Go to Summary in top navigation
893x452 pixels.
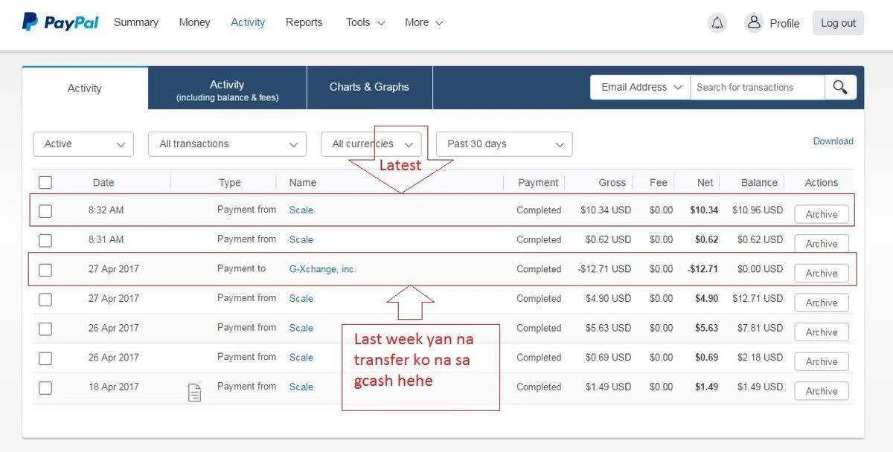pyautogui.click(x=136, y=22)
